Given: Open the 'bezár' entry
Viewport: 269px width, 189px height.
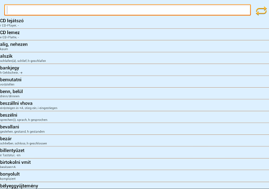Looking at the screenshot, I should tap(134, 141).
